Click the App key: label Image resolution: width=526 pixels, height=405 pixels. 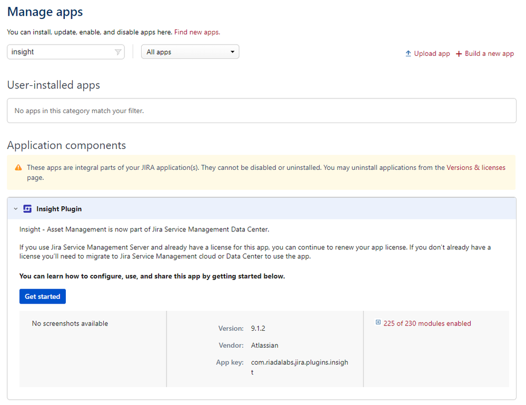pos(230,362)
